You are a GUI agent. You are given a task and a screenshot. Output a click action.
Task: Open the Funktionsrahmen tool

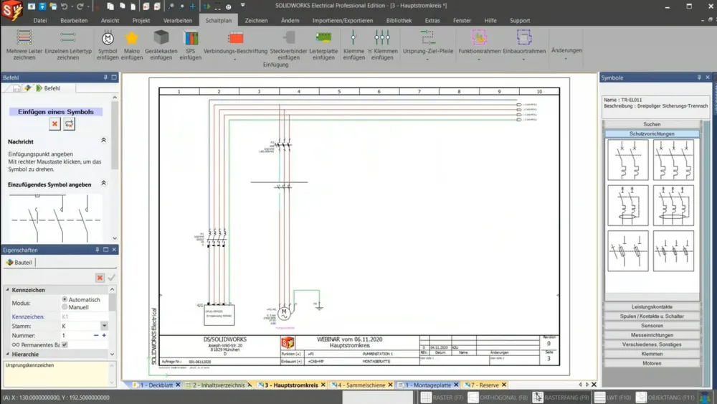[x=479, y=37]
